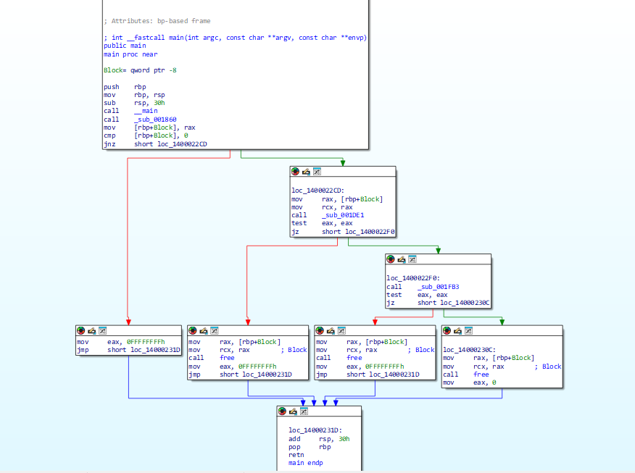Click the 'main proc near' line

(130, 54)
